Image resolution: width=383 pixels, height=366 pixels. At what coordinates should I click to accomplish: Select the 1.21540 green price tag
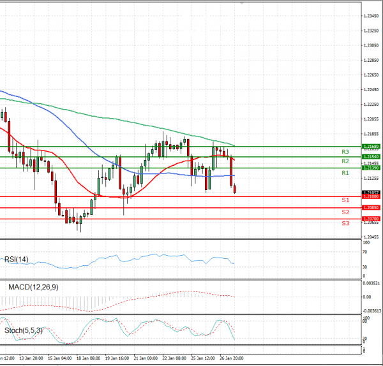pos(371,157)
